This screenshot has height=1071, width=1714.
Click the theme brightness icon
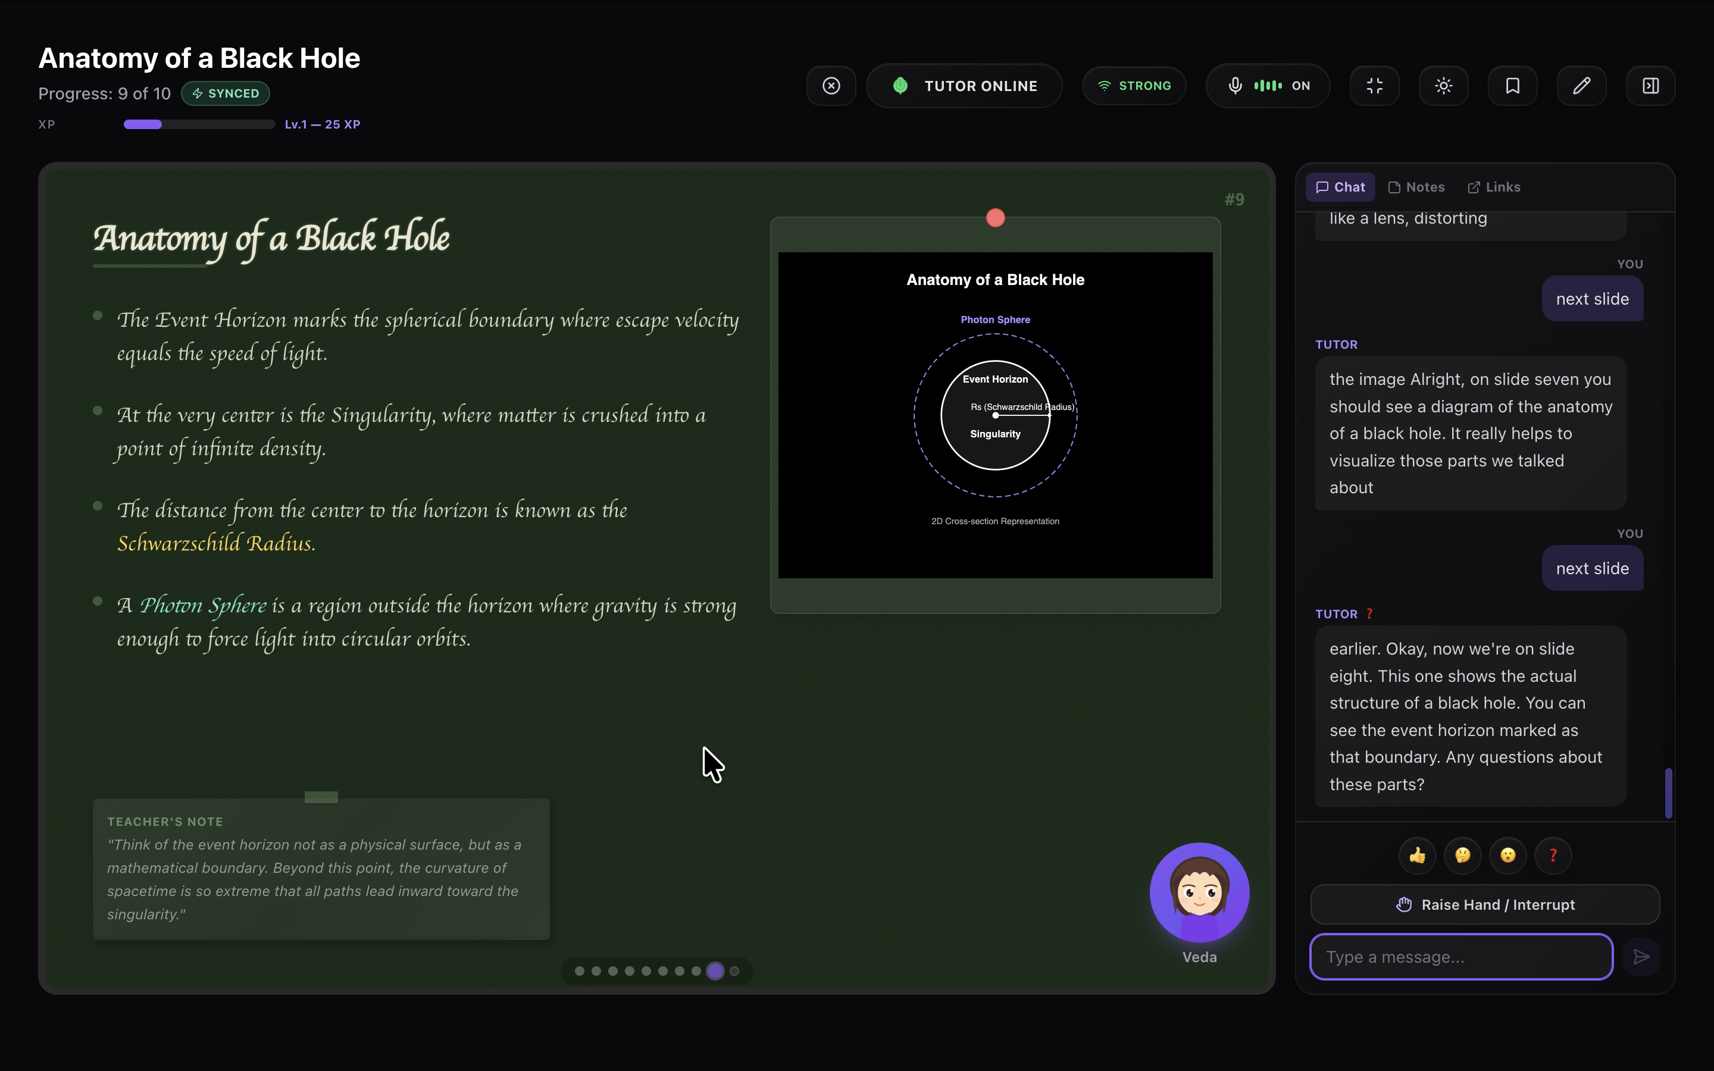click(1443, 86)
